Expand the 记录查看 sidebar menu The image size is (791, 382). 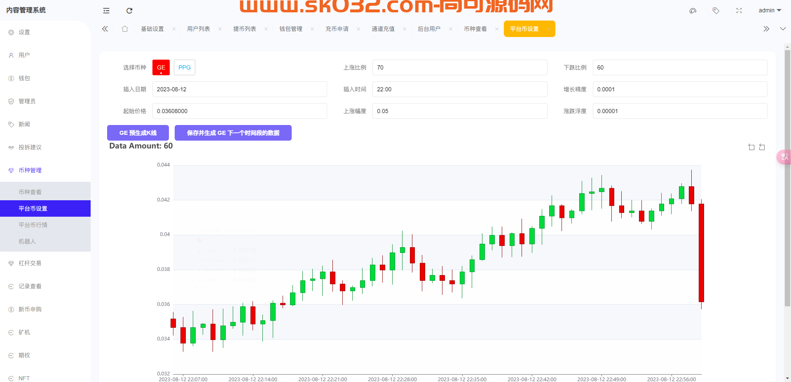45,286
